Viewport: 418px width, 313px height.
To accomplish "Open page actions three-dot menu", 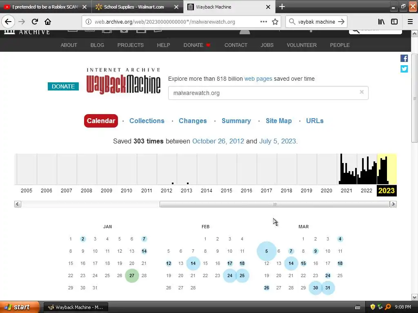I will click(264, 22).
